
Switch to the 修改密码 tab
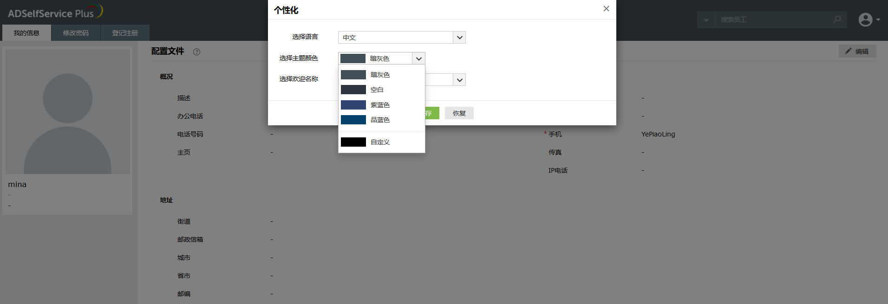click(x=76, y=33)
